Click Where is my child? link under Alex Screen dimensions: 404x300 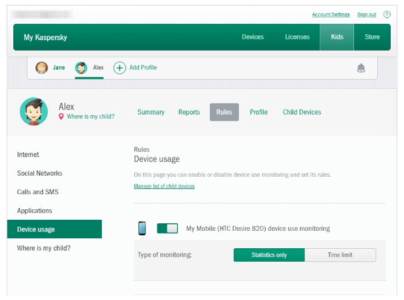tap(91, 116)
